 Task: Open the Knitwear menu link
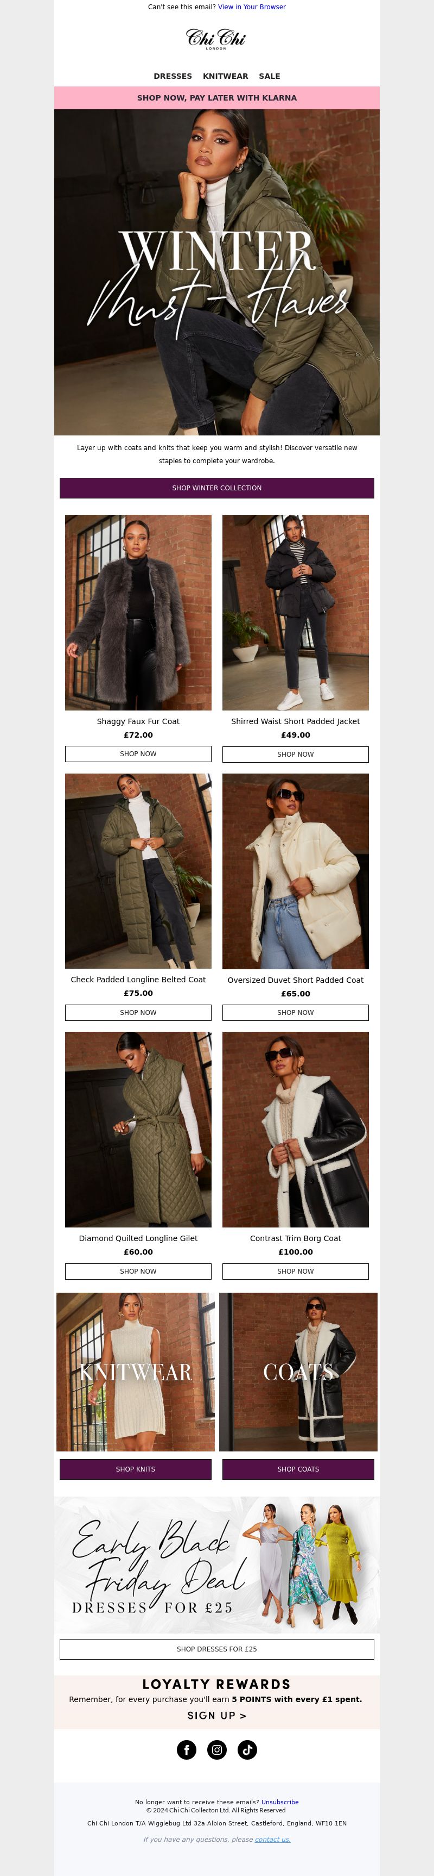pyautogui.click(x=225, y=76)
